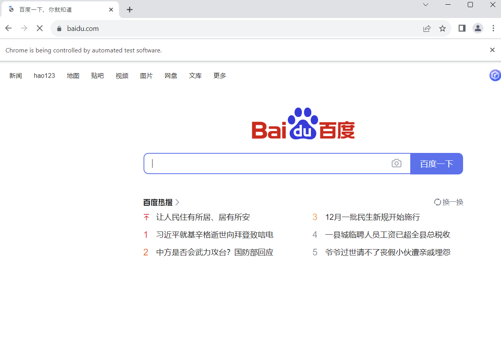Viewport: 501px width, 352px height.
Task: Open hao123 navigation link
Action: pyautogui.click(x=45, y=75)
